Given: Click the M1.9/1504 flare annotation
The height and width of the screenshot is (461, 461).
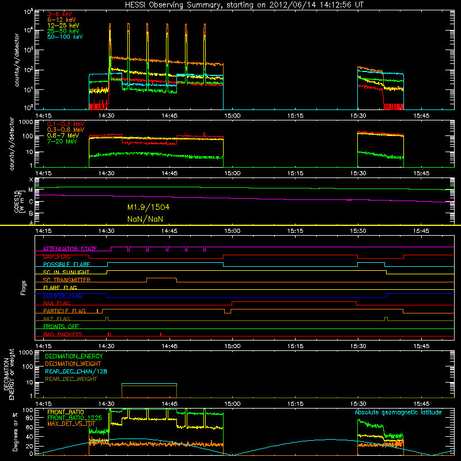Looking at the screenshot, I should click(x=149, y=207).
